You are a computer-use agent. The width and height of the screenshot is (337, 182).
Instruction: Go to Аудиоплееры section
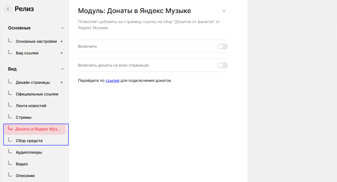(x=29, y=153)
